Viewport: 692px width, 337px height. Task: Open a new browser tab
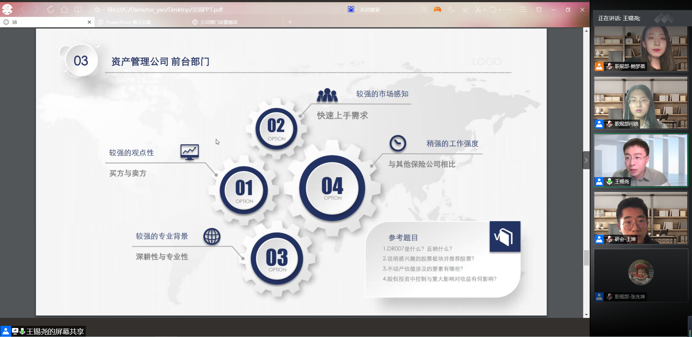tap(290, 22)
